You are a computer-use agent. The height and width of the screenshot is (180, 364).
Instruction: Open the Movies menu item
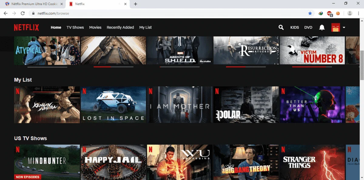(95, 27)
